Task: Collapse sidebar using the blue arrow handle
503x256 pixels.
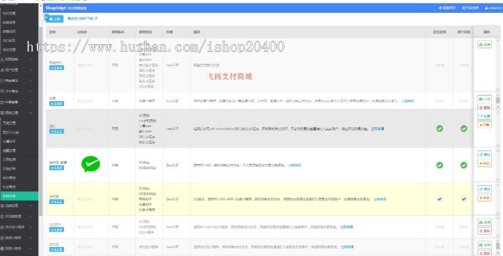Action: [x=46, y=17]
